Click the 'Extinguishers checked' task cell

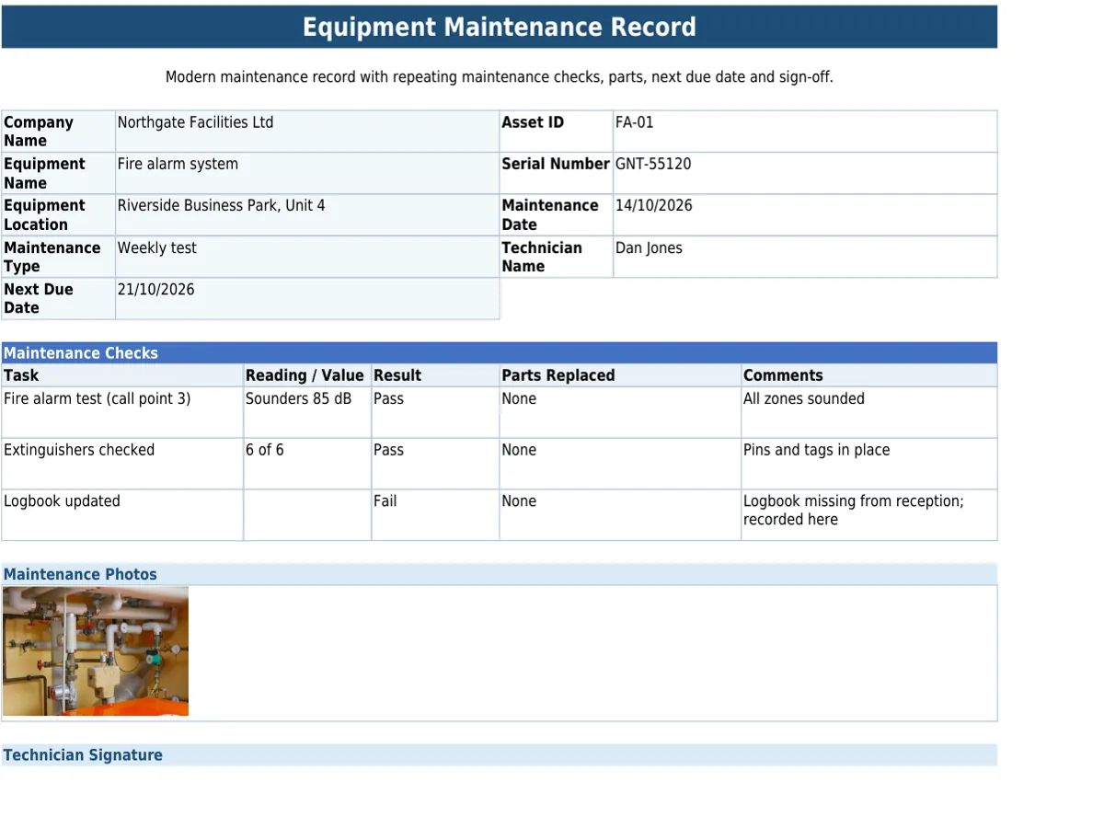point(122,464)
